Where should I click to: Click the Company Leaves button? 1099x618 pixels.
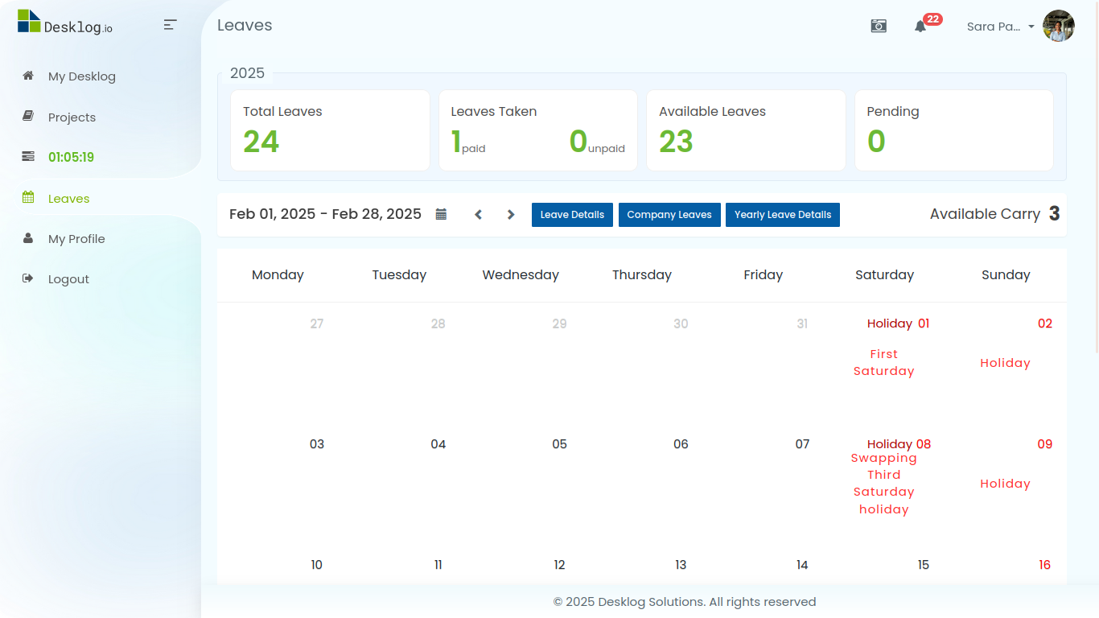tap(669, 215)
